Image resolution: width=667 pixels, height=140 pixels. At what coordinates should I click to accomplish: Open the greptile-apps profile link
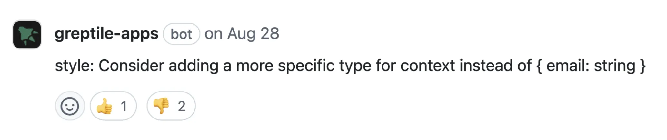[106, 34]
